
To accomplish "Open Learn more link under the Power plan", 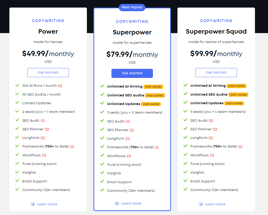I will [x=47, y=204].
